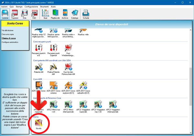This screenshot has width=194, height=136.
Task: Click the course list vertical scrollbar
Action: [190, 78]
